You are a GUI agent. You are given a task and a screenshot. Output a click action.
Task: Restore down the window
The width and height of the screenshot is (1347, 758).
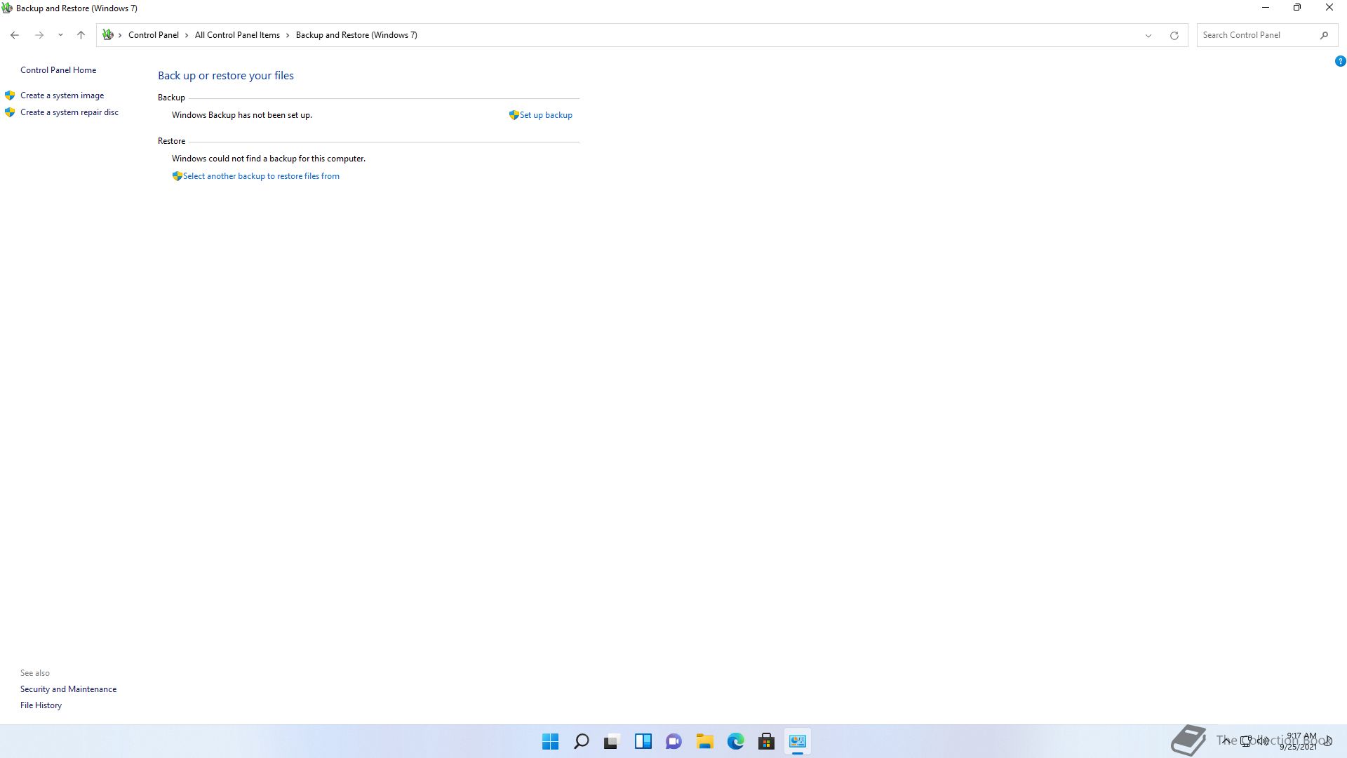(x=1297, y=8)
